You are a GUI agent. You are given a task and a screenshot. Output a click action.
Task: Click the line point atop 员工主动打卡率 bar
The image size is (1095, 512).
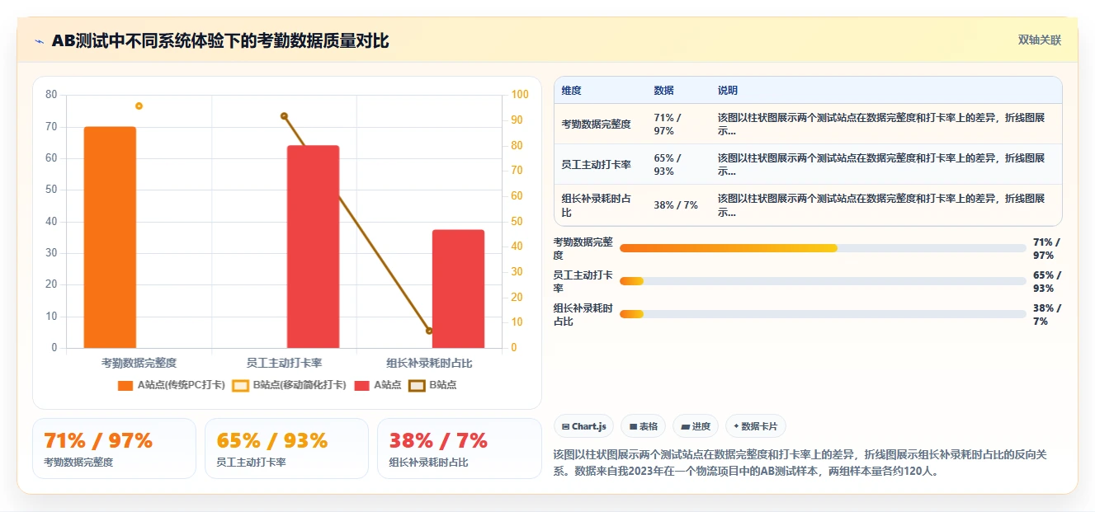284,116
